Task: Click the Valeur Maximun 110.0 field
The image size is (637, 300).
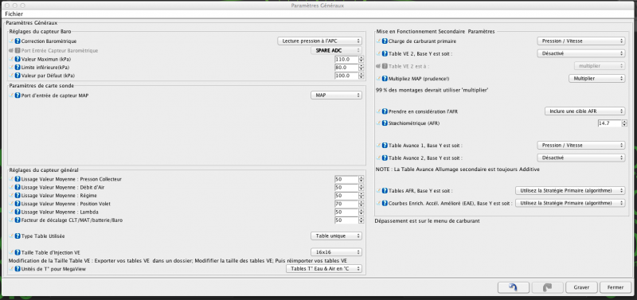Action: (346, 59)
